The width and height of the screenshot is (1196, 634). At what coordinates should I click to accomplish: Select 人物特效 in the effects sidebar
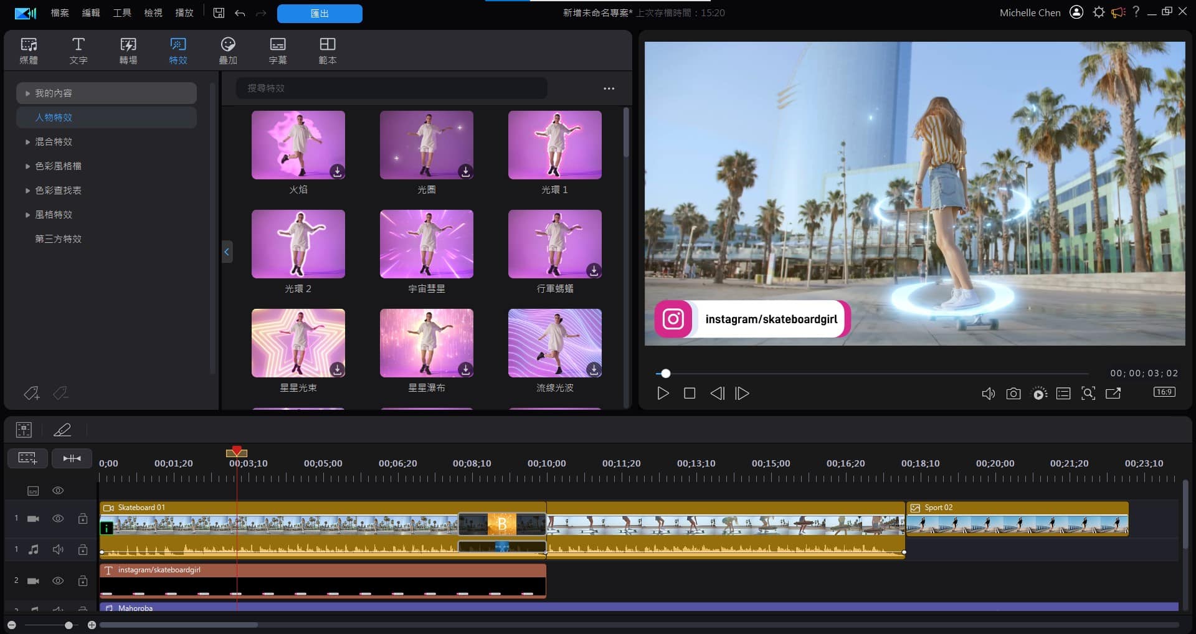tap(53, 117)
